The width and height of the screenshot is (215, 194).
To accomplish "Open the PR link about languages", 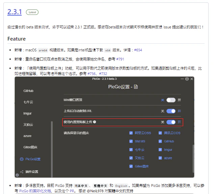I will click(72, 191).
